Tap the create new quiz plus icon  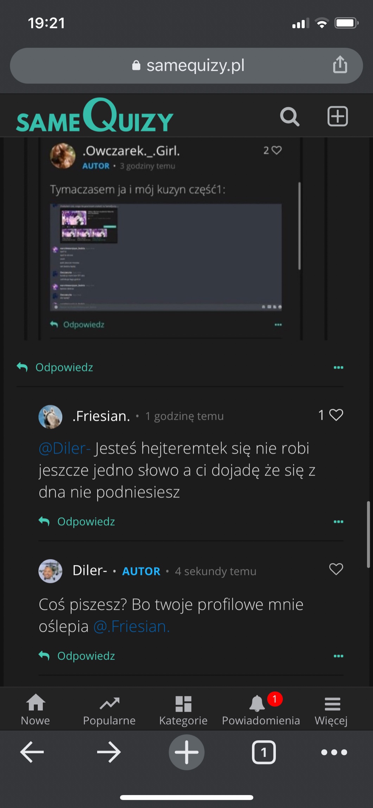(337, 116)
